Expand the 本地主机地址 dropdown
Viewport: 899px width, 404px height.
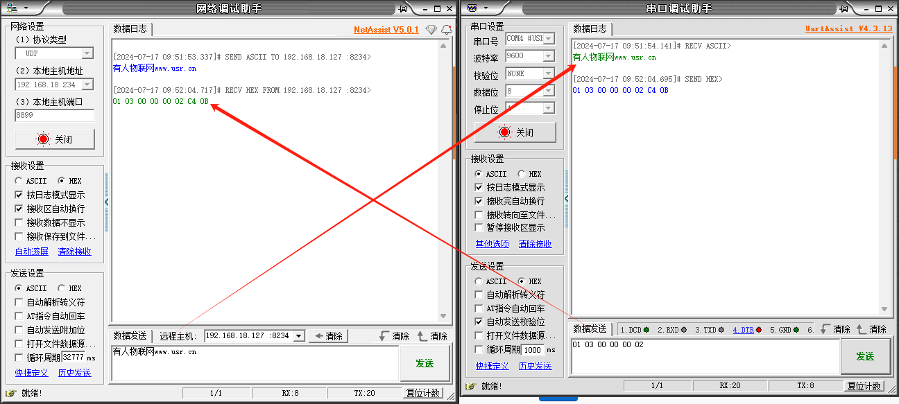pos(87,85)
